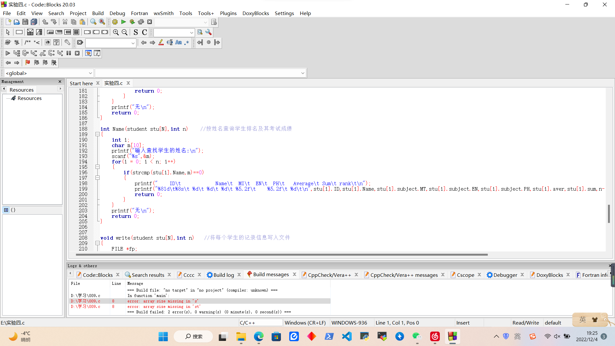615x346 pixels.
Task: Run the program with the green play icon
Action: pos(124,22)
